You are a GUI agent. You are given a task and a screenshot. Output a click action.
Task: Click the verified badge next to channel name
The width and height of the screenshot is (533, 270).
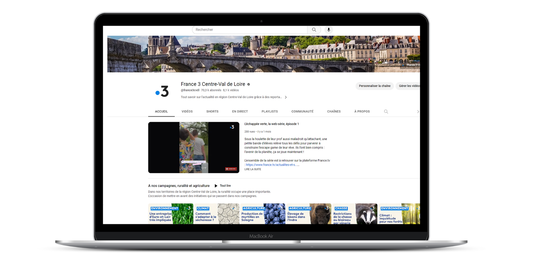click(249, 84)
